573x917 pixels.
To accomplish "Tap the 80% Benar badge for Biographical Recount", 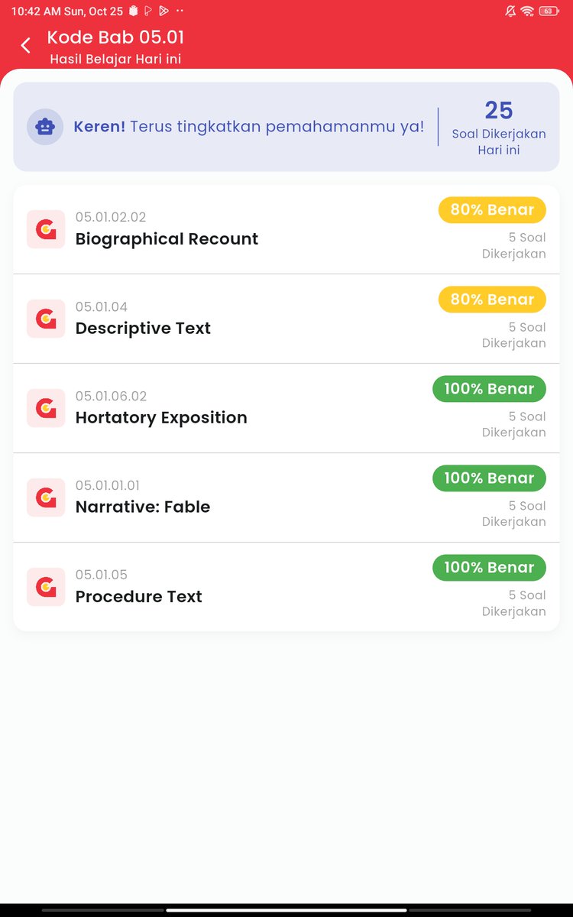I will pyautogui.click(x=492, y=210).
